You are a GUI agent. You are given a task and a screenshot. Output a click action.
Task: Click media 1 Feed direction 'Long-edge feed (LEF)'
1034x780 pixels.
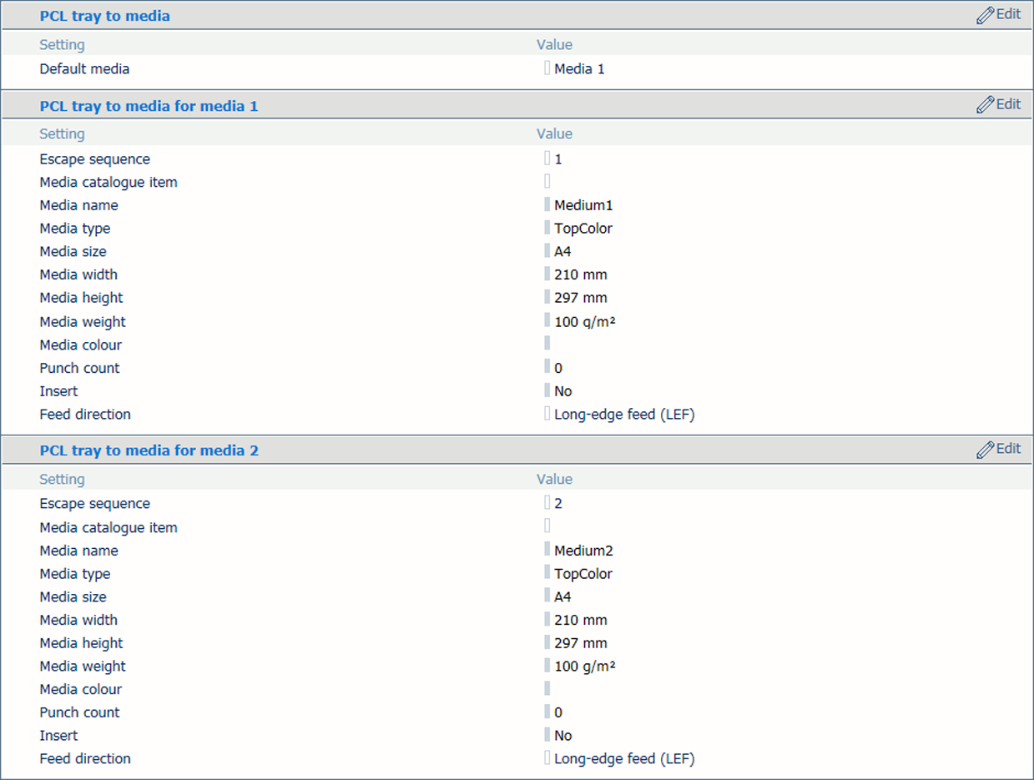(624, 415)
